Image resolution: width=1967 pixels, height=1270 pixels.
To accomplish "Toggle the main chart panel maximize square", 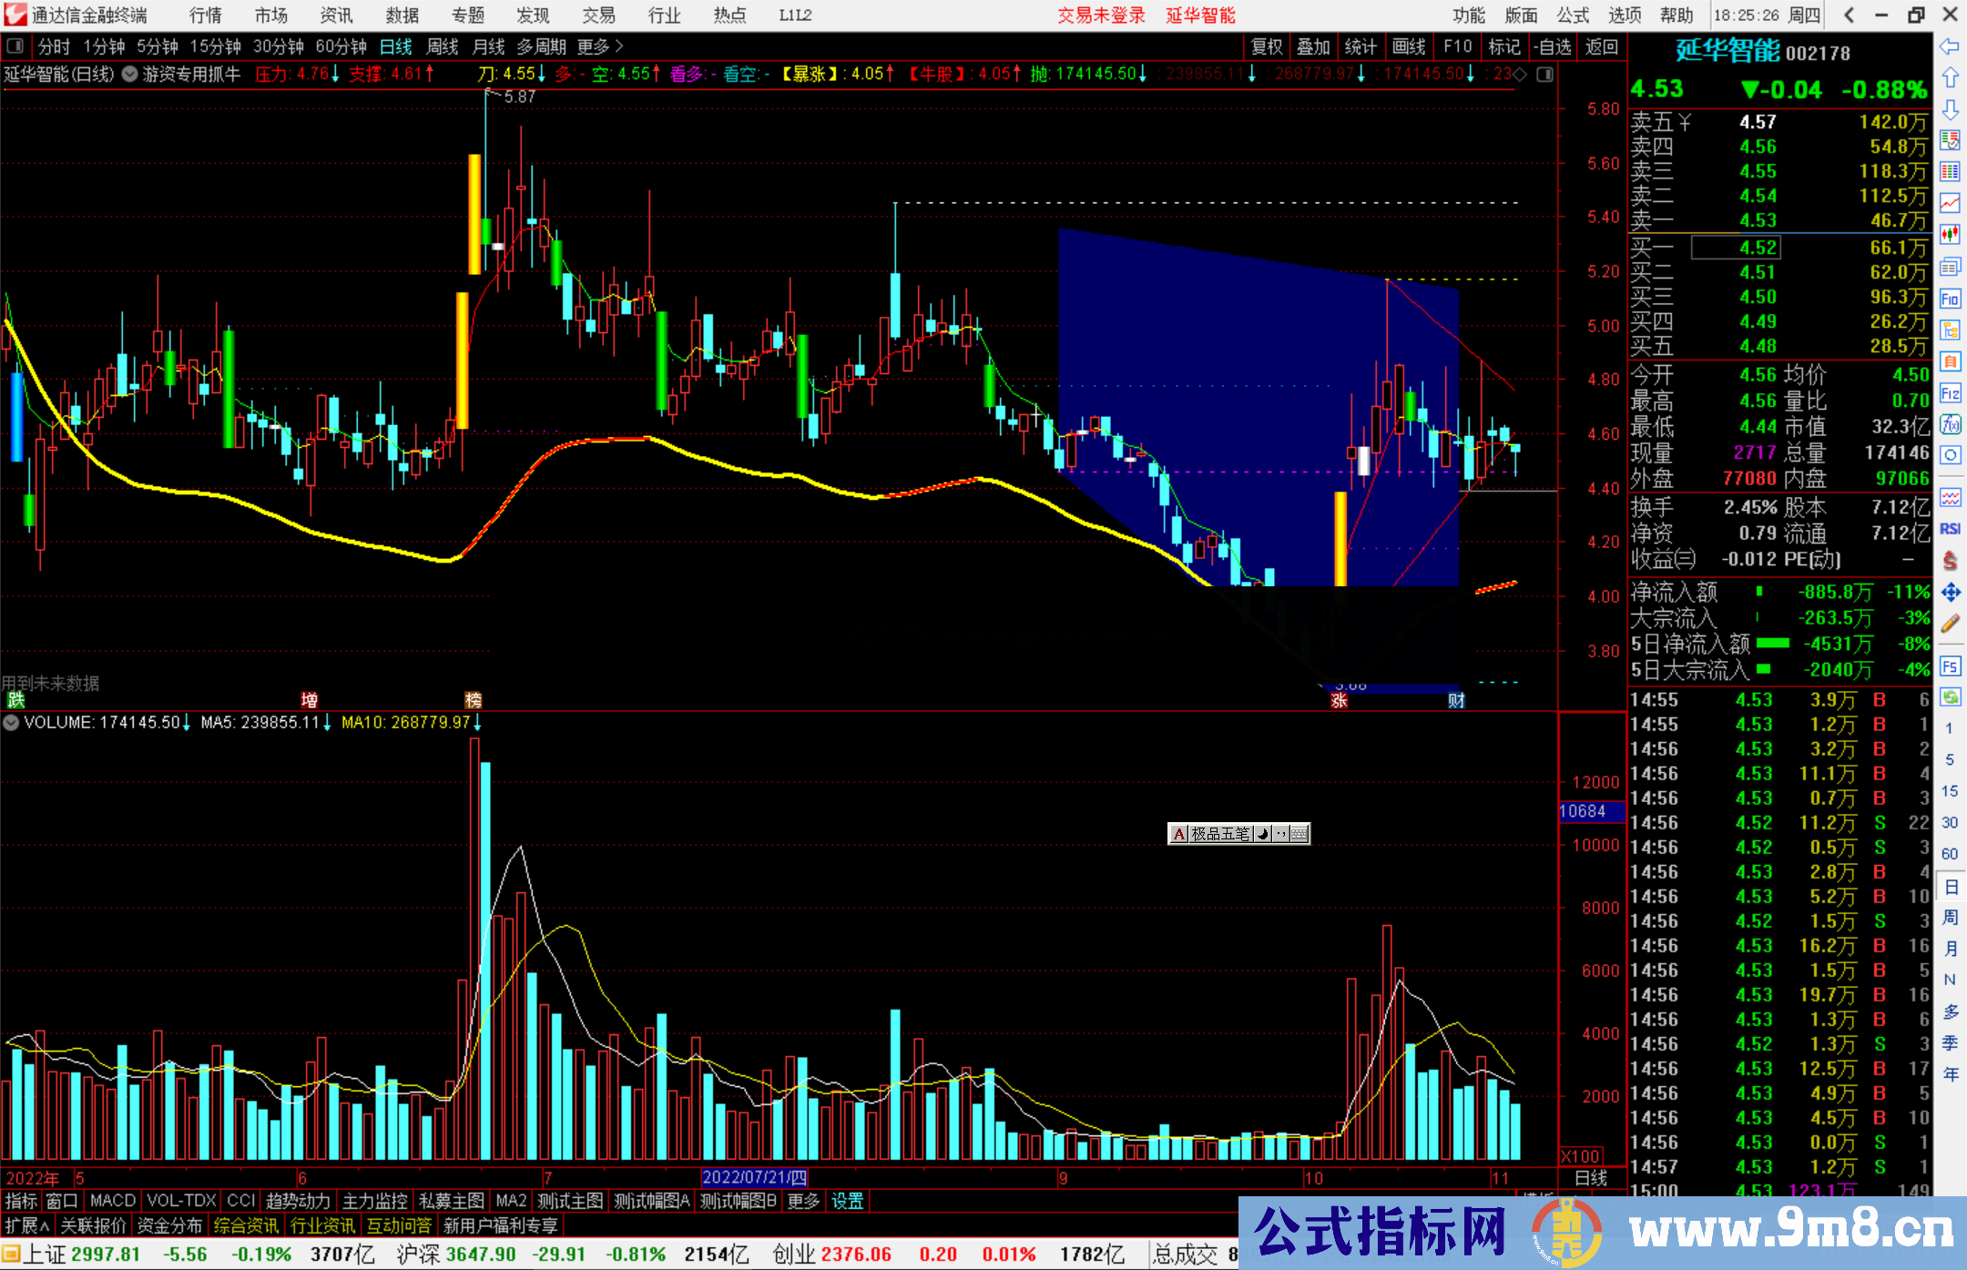I will tap(1544, 75).
